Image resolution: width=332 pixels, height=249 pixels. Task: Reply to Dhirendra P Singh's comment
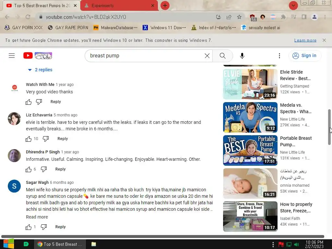click(61, 169)
